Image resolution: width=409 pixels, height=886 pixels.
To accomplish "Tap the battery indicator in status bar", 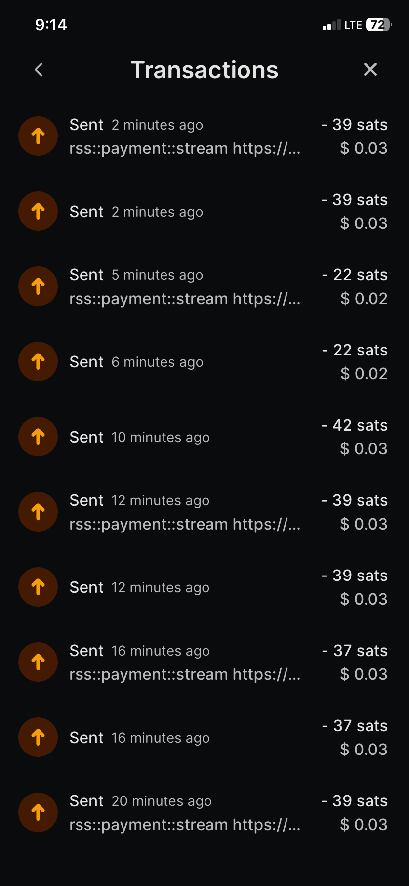I will tap(378, 25).
